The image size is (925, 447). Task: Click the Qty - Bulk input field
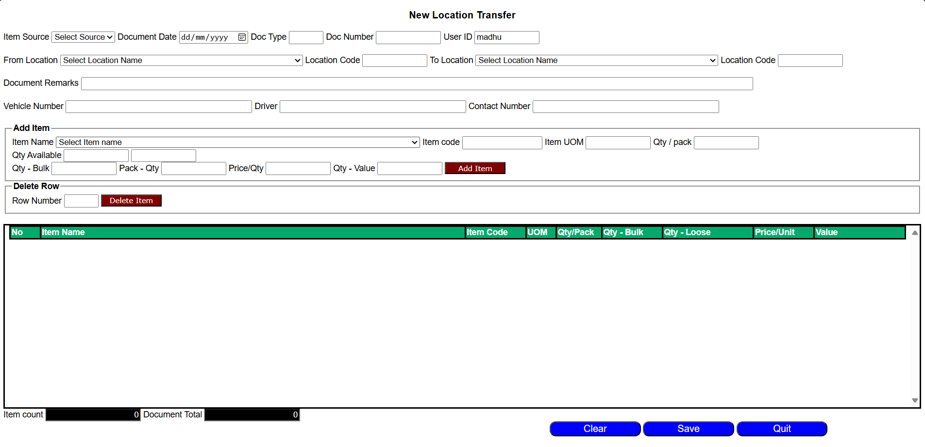84,169
